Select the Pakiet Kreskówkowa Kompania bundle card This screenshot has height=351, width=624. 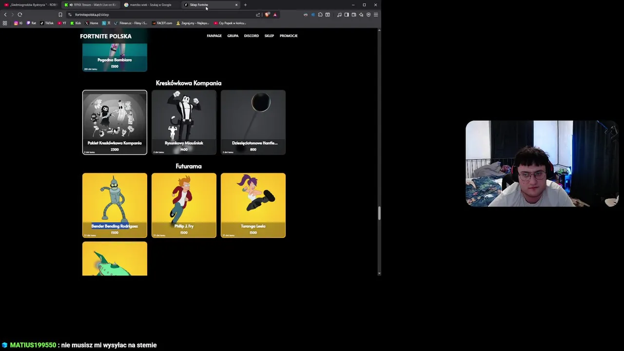point(115,122)
